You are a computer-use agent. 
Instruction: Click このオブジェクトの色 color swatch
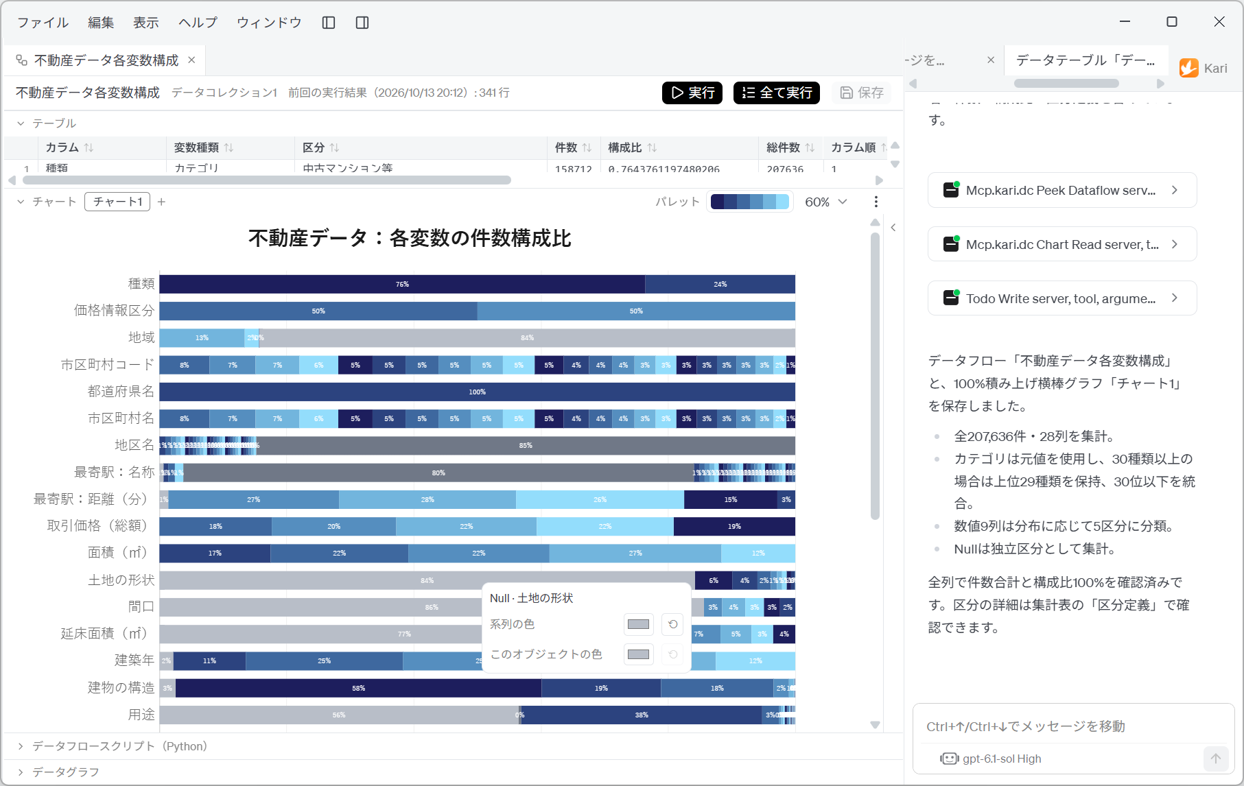coord(638,654)
